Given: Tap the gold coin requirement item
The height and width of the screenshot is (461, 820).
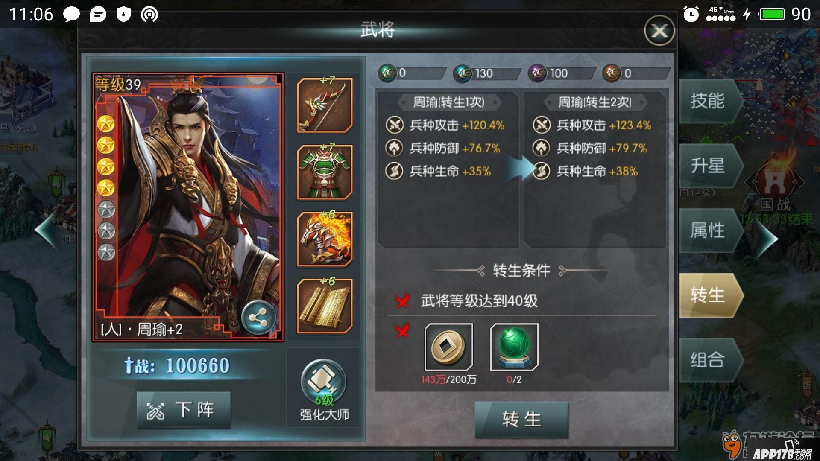Looking at the screenshot, I should pos(449,347).
